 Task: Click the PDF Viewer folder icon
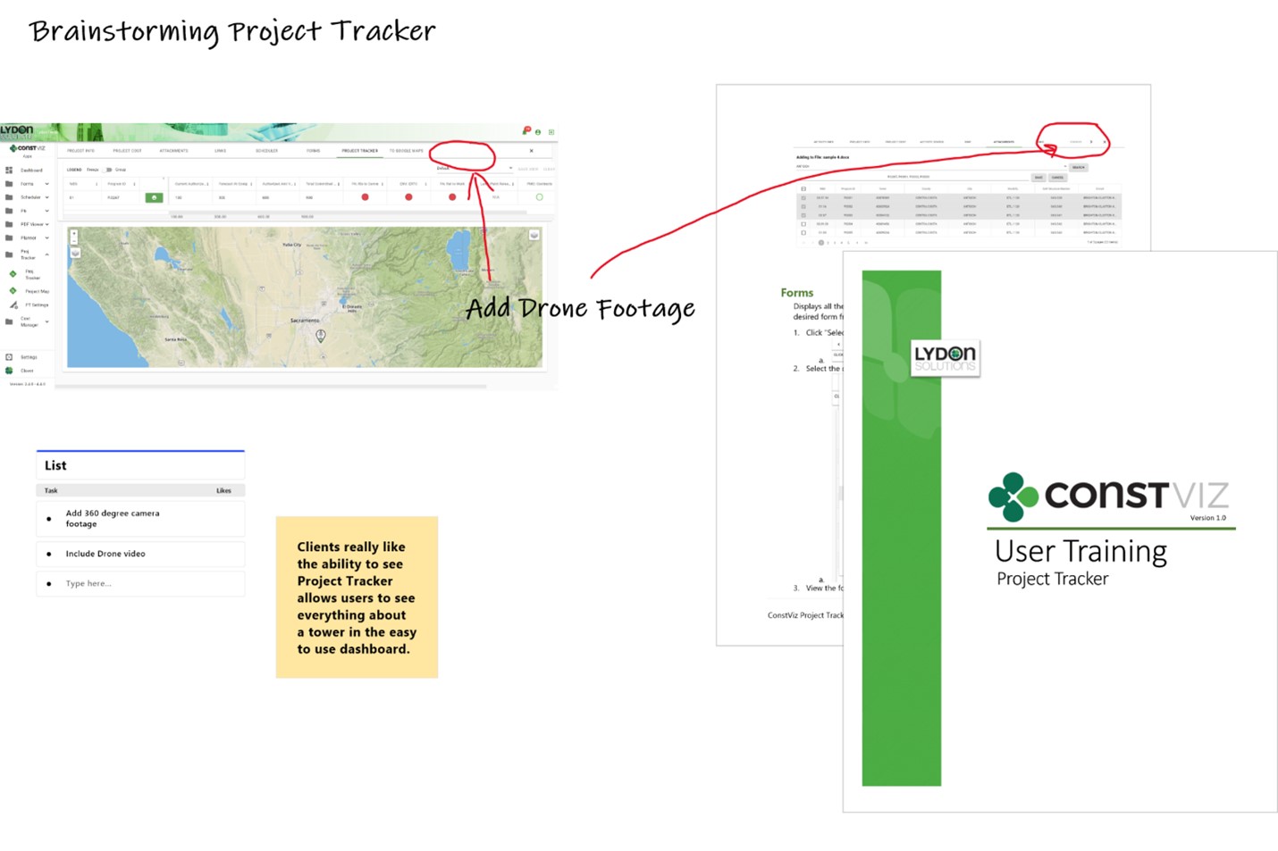[x=9, y=224]
